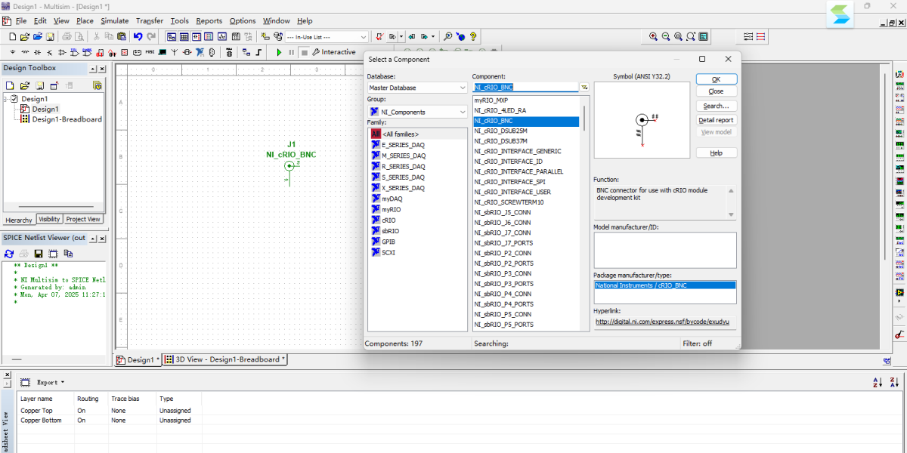Screen dimensions: 907x453
Task: Toggle Copper Top routing On cell
Action: click(82, 411)
